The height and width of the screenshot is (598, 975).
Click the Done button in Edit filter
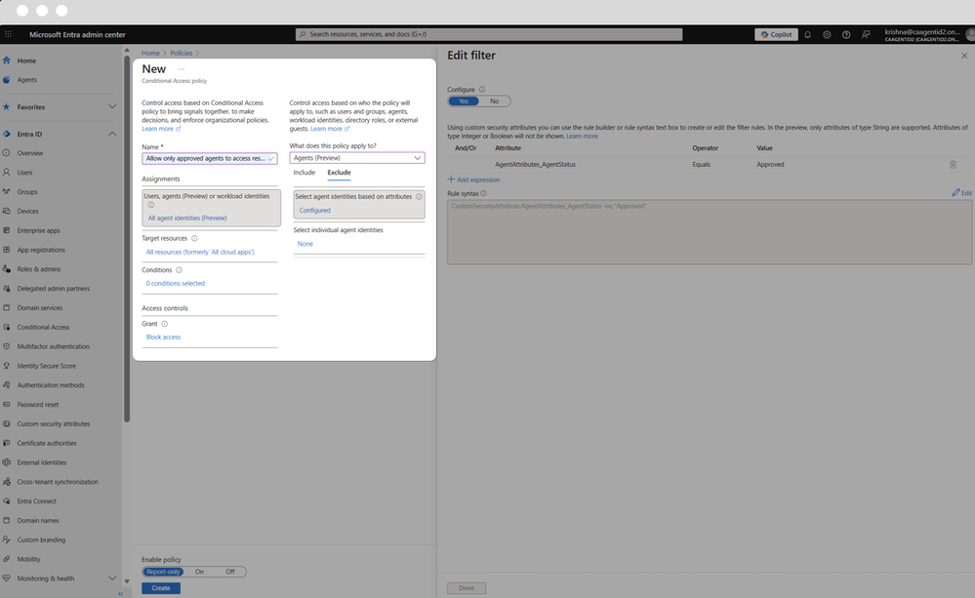pos(467,588)
